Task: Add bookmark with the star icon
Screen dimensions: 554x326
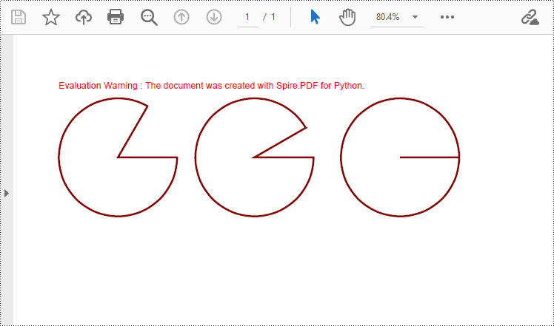Action: [x=51, y=17]
